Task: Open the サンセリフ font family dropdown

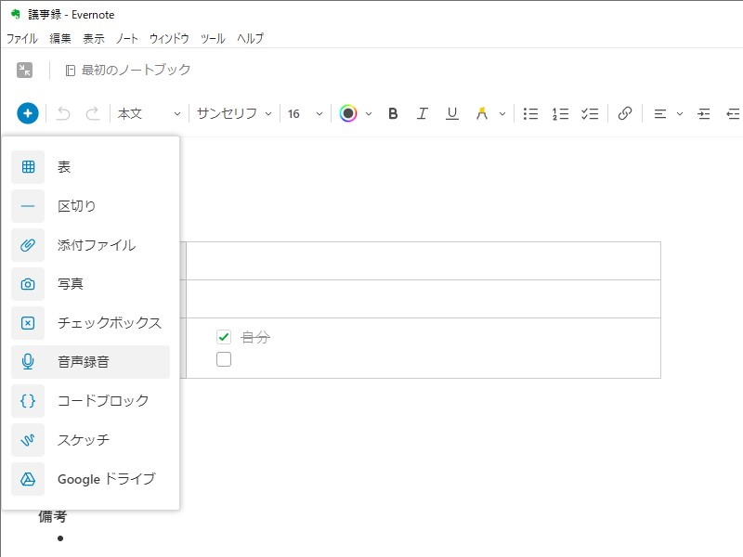Action: tap(232, 113)
